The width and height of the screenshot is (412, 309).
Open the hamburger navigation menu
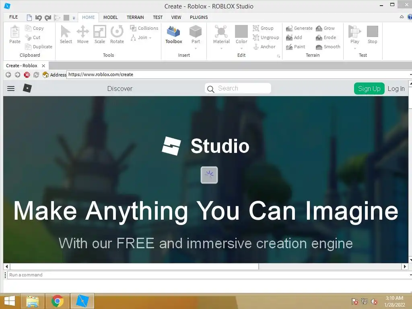[11, 89]
